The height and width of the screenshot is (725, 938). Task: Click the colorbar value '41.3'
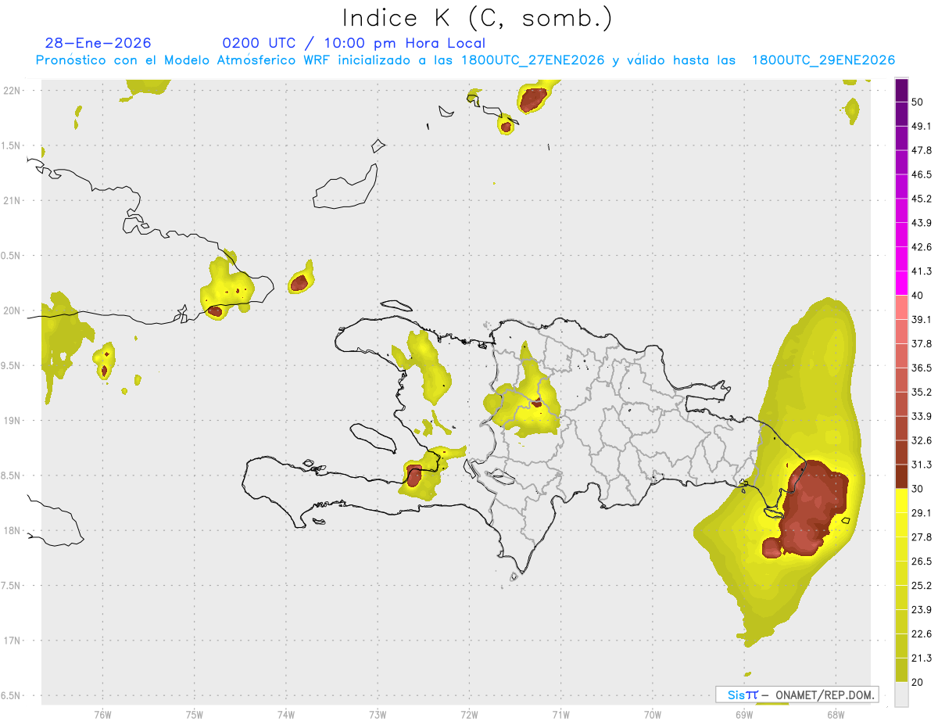(922, 271)
